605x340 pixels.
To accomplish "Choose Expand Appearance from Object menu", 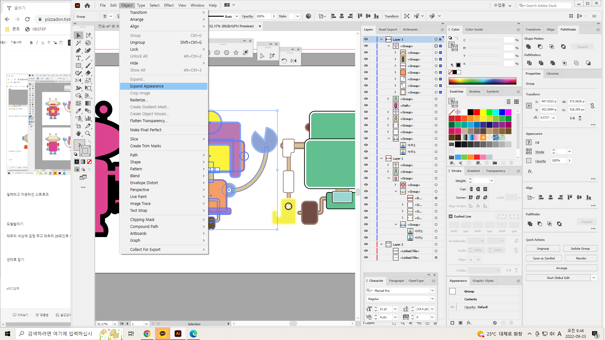I will coord(164,86).
